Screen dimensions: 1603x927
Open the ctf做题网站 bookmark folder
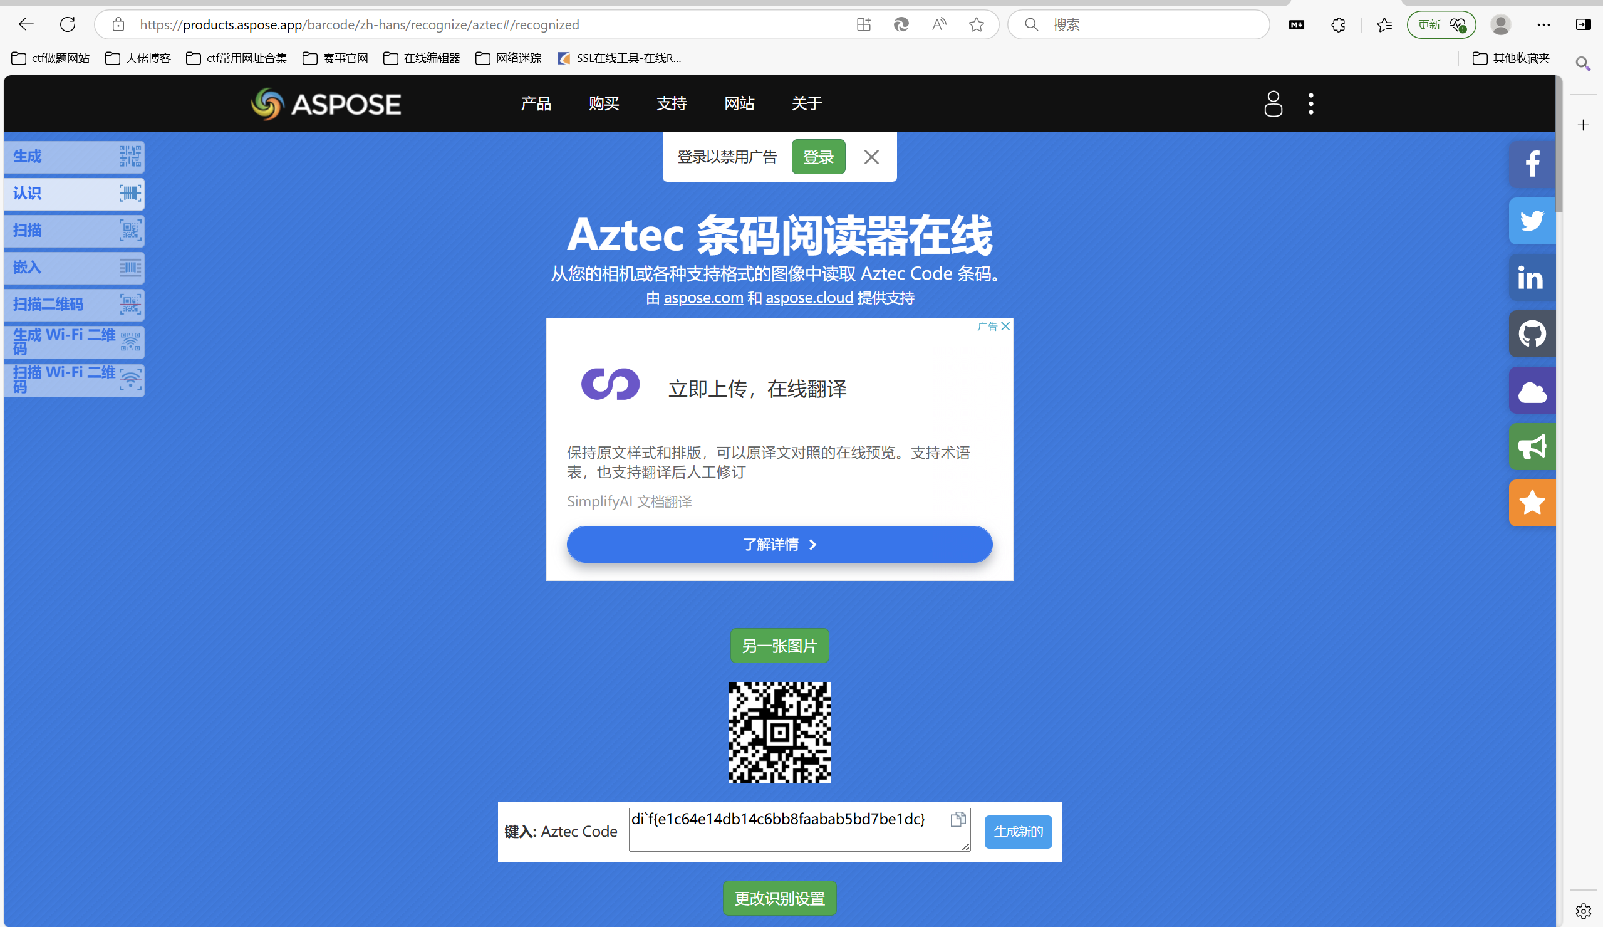point(51,58)
